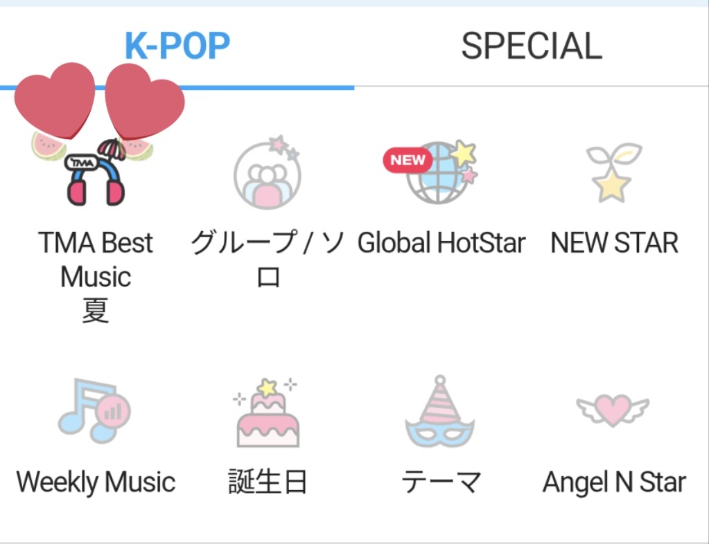Click the left red heart sticker
The height and width of the screenshot is (544, 709).
[x=55, y=100]
